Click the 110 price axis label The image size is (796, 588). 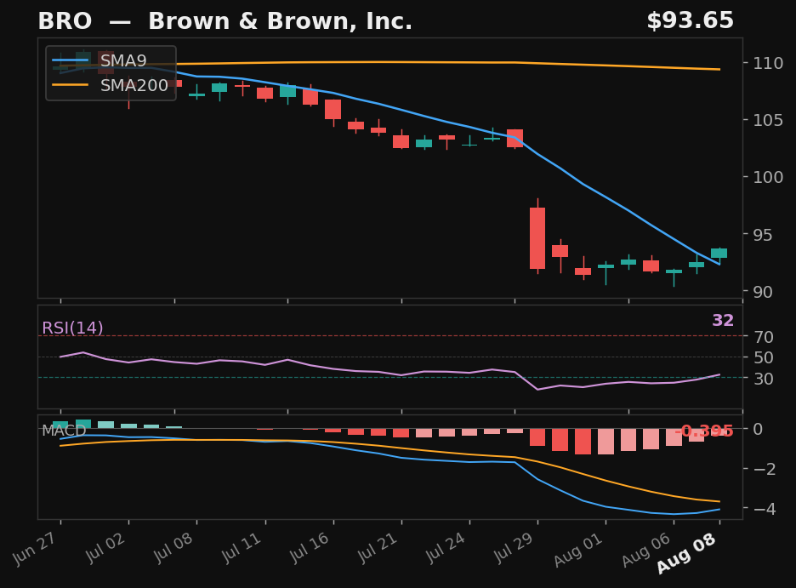[x=769, y=63]
